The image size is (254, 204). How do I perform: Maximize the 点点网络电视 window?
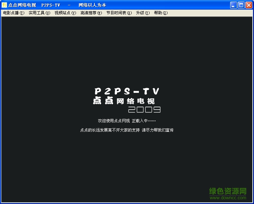241,5
